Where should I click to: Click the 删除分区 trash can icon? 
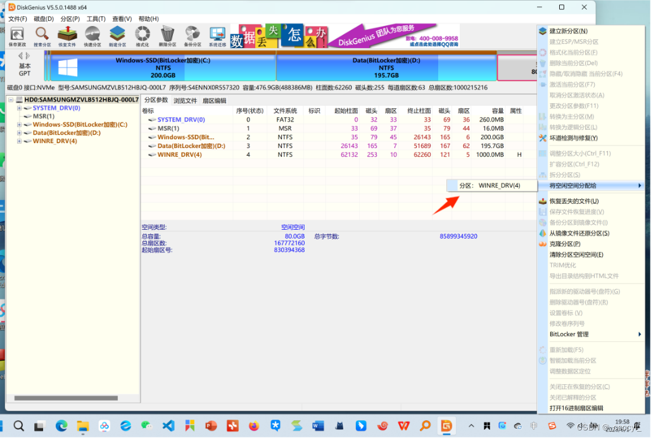(167, 37)
